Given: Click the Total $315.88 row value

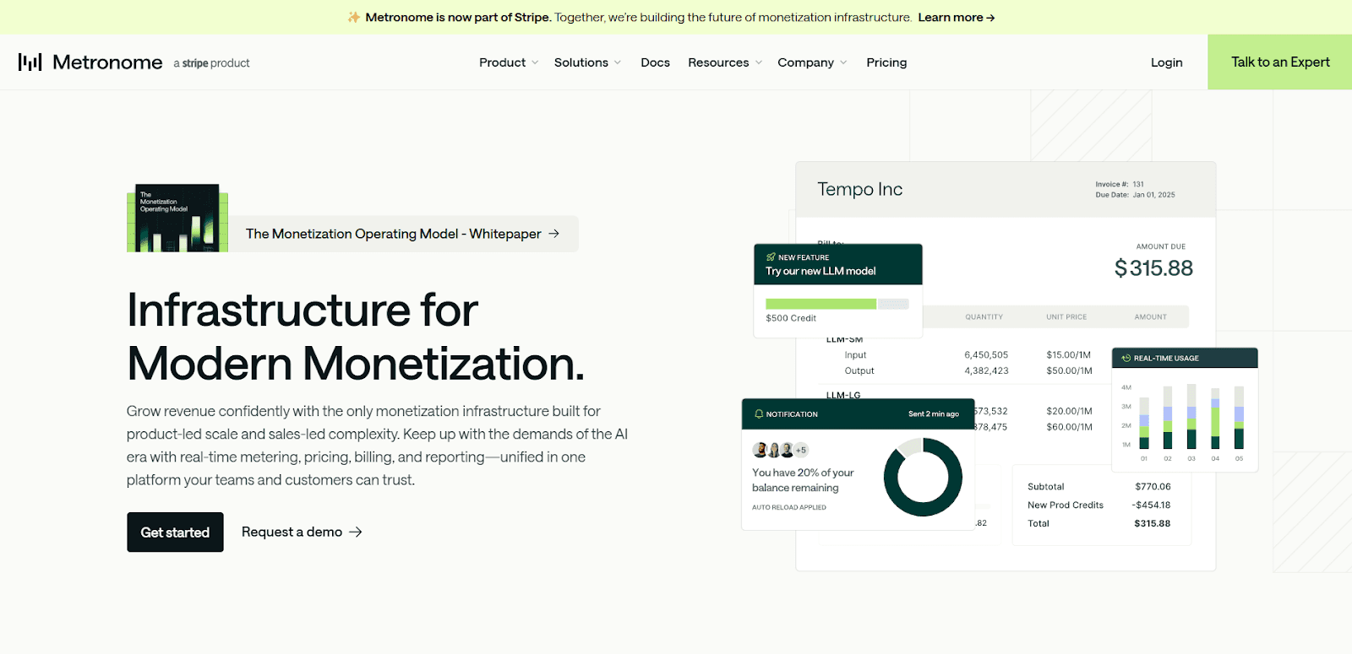Looking at the screenshot, I should (x=1152, y=524).
